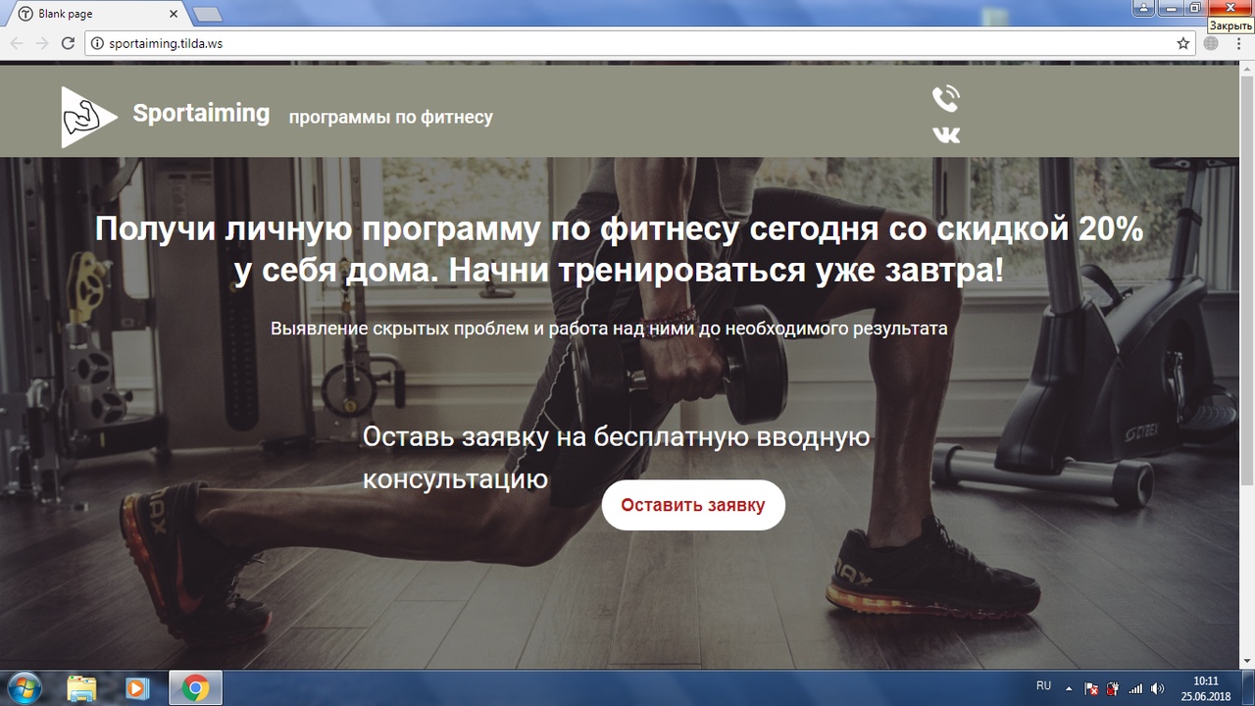Bookmark this page with the star icon
The image size is (1255, 706).
pyautogui.click(x=1183, y=43)
